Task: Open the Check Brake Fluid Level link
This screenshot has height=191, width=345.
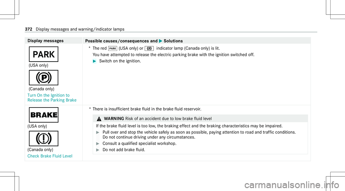Action: tap(50, 156)
